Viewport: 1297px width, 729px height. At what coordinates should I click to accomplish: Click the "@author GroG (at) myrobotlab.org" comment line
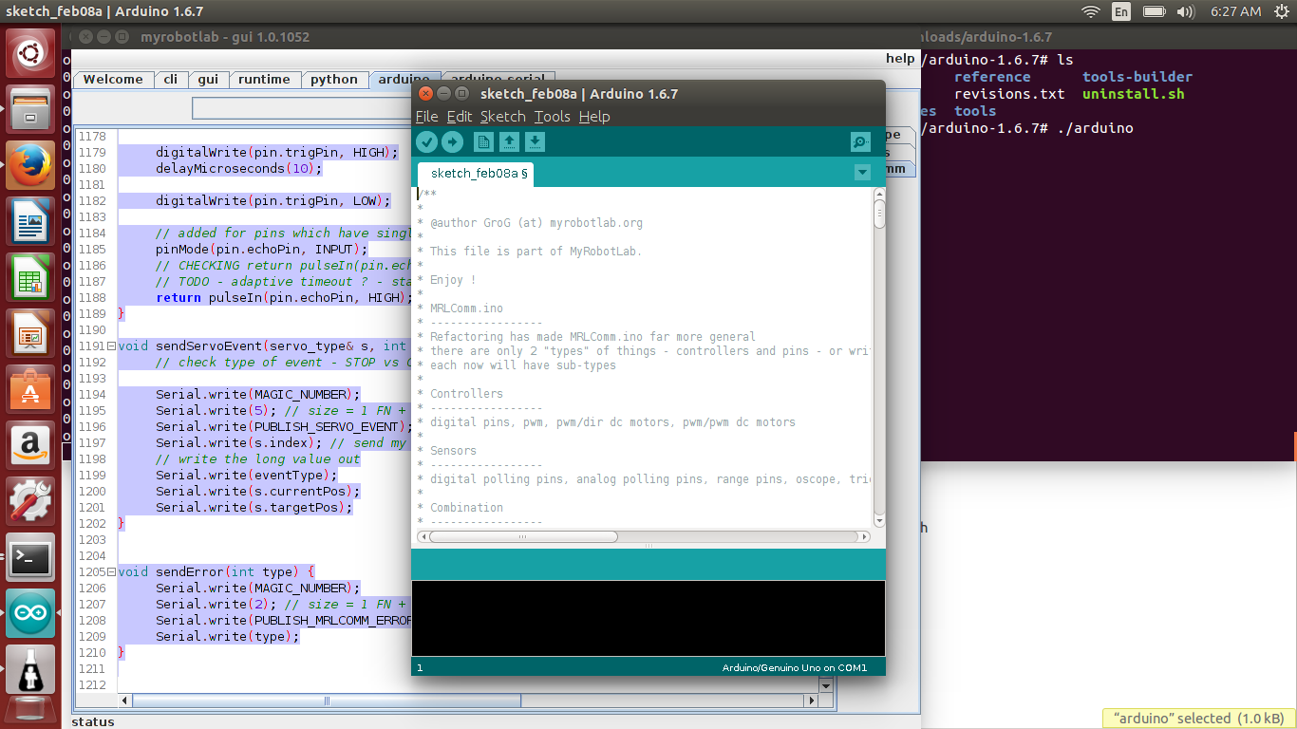click(x=536, y=223)
